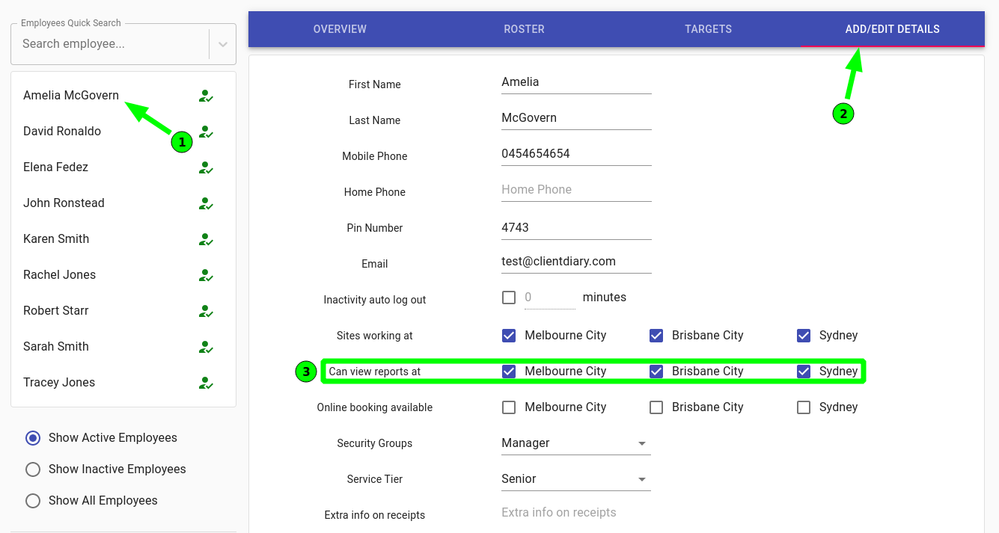Click active status icon beside Karen Smith
999x533 pixels.
206,239
